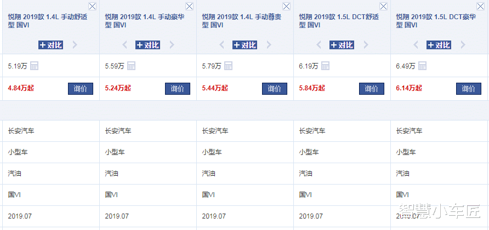
Task: Click 询价 for the 5.24万起 model
Action: click(x=178, y=89)
